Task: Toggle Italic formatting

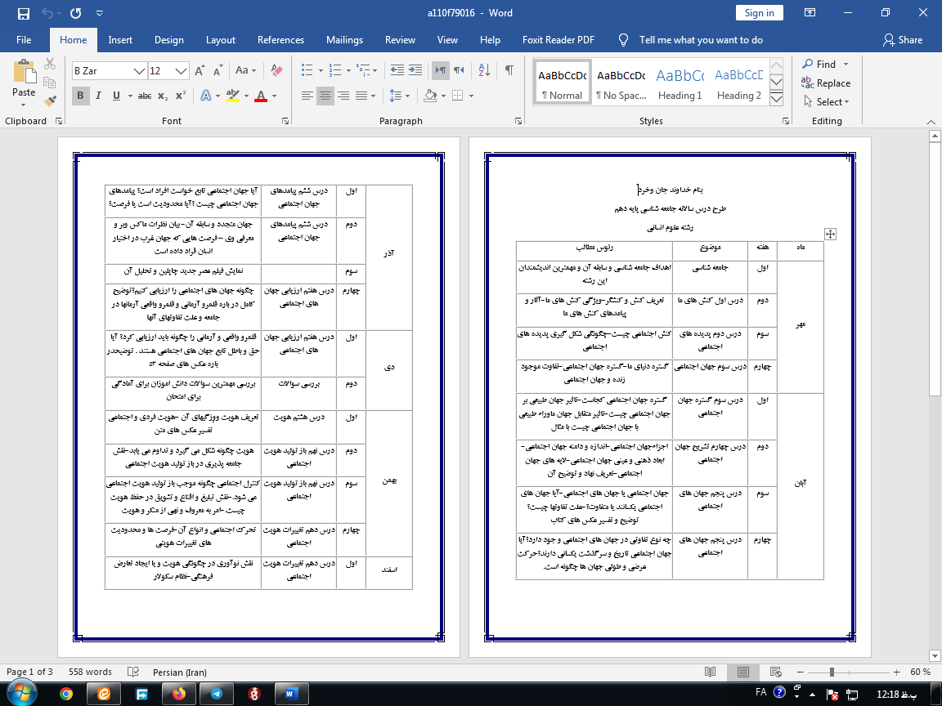Action: coord(99,96)
